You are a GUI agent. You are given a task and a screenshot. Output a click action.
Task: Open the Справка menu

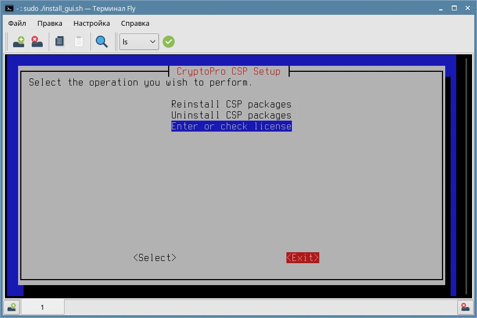[x=135, y=24]
